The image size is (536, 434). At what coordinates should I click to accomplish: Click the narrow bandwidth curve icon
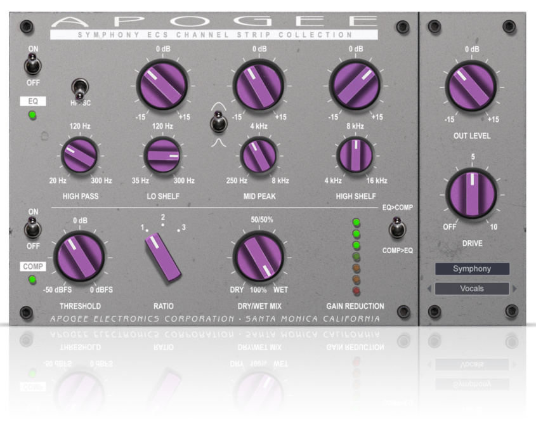click(x=218, y=143)
